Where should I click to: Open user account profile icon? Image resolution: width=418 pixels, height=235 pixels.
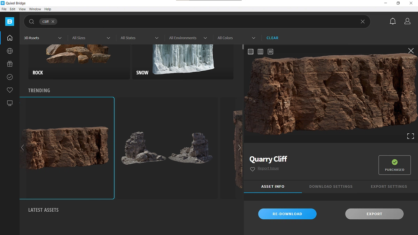(407, 22)
